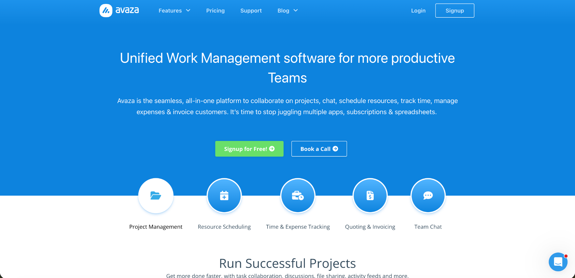The height and width of the screenshot is (278, 575).
Task: Click the Login link
Action: click(x=418, y=11)
